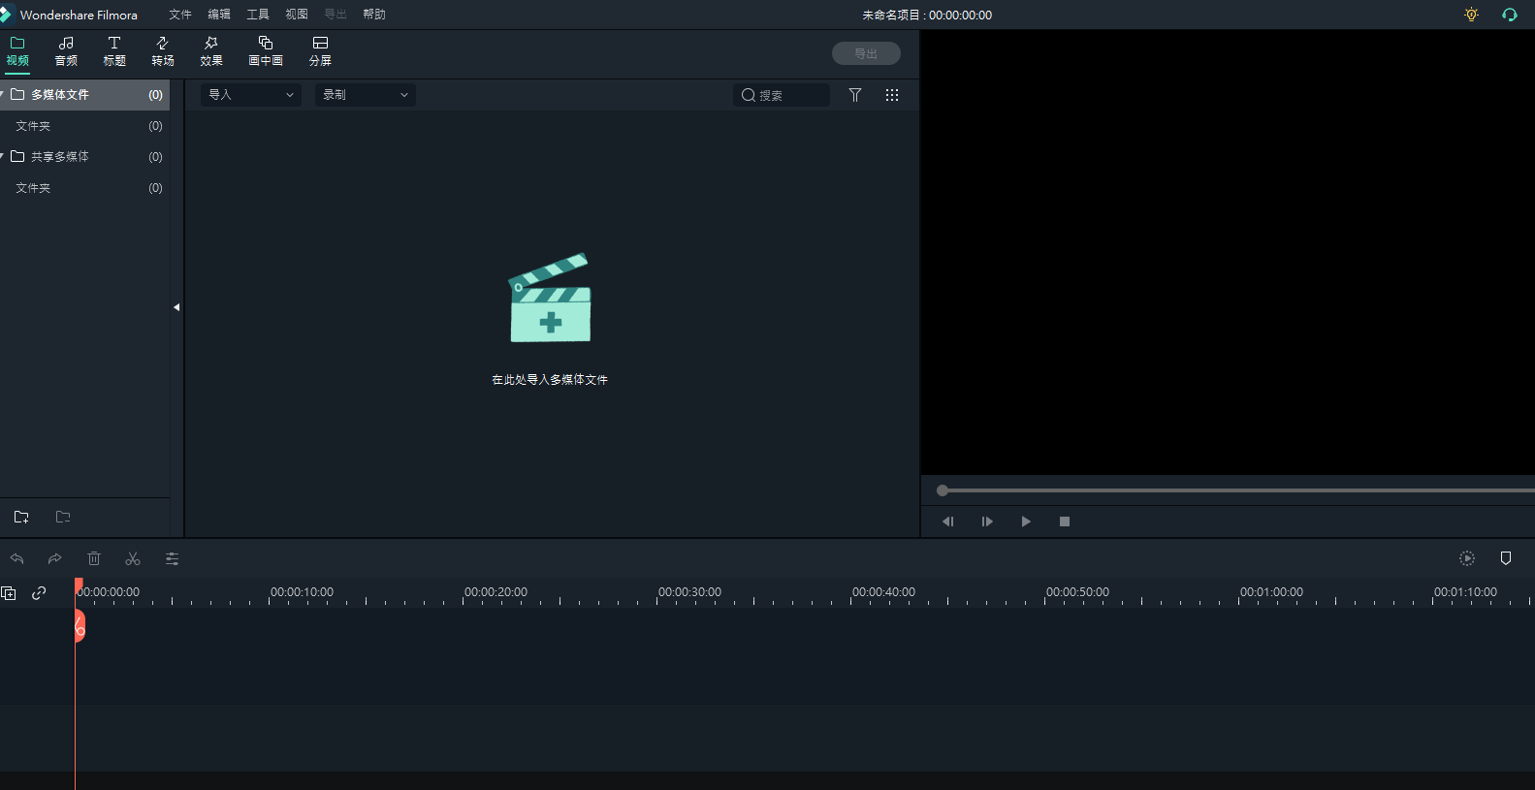Click the scissors split icon
The width and height of the screenshot is (1535, 790).
pos(133,558)
